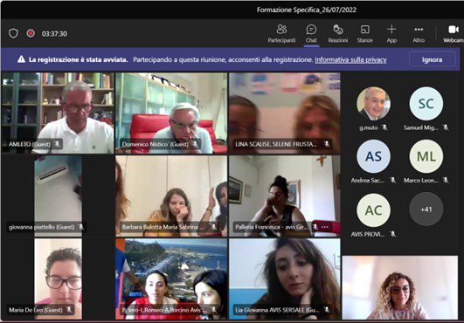Expand the +41 additional participants
Screen dimensions: 464x323
(426, 210)
